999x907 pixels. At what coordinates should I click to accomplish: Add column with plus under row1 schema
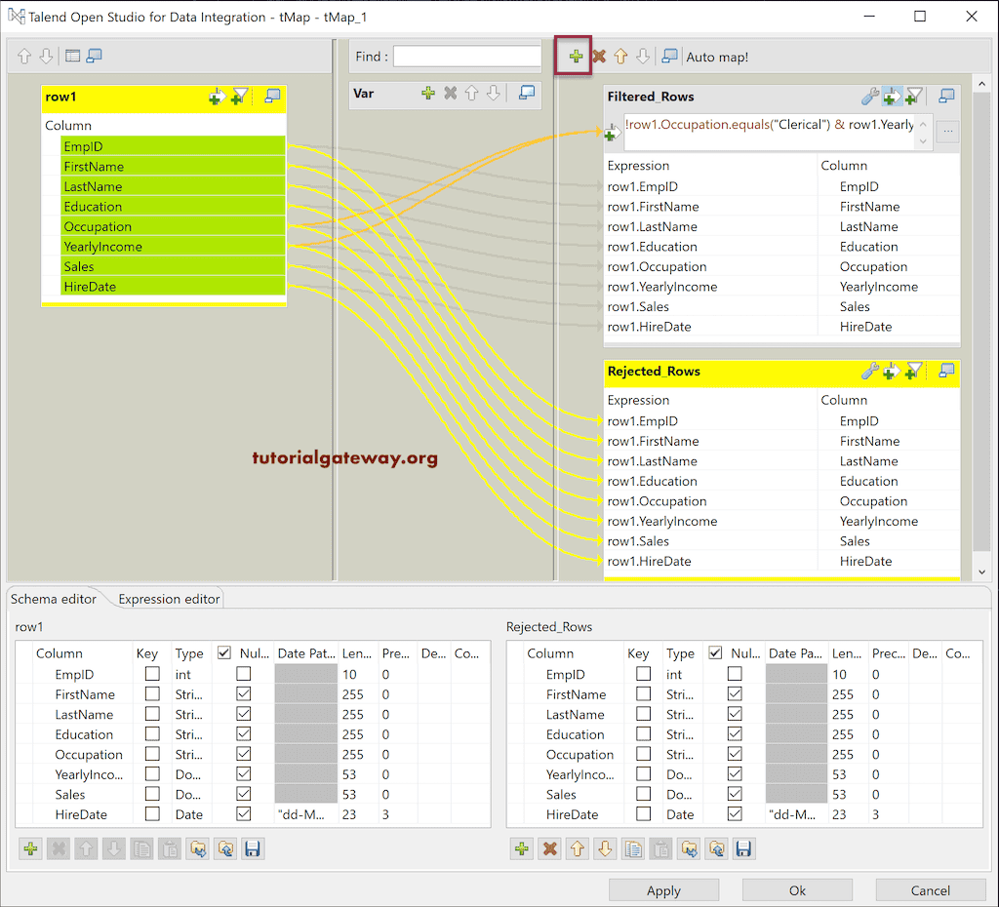tap(30, 849)
